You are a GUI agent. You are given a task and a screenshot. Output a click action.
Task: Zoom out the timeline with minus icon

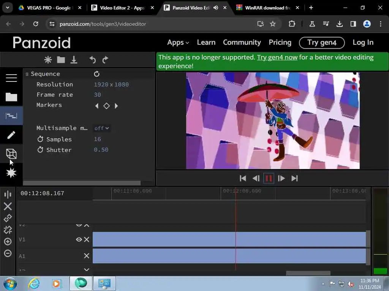pyautogui.click(x=8, y=253)
